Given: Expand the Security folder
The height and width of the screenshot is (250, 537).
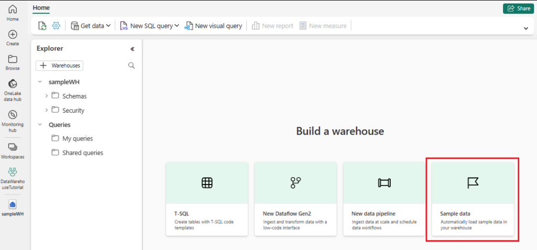Looking at the screenshot, I should tap(47, 110).
